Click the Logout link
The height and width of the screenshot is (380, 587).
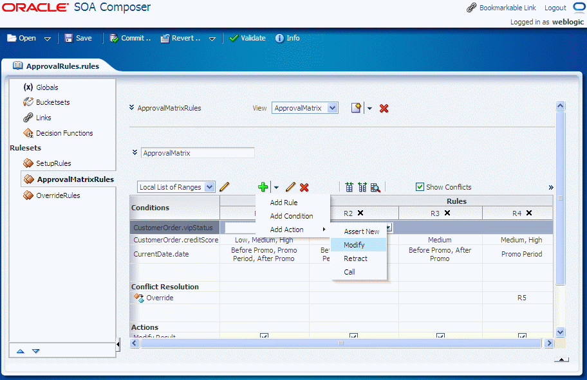point(555,8)
